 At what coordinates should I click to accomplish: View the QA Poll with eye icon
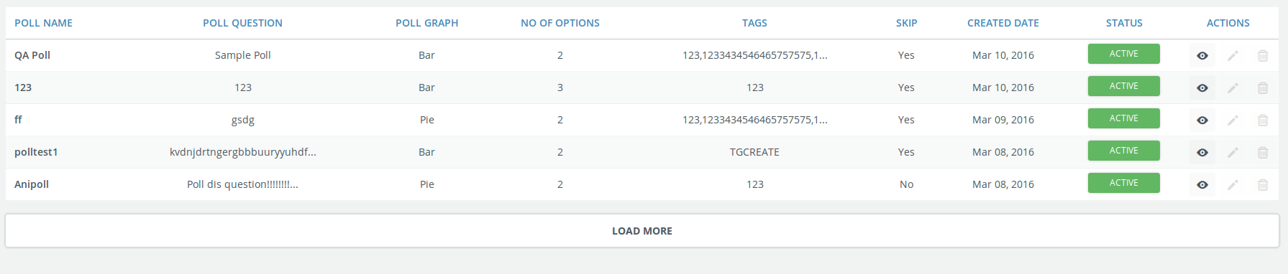point(1202,55)
